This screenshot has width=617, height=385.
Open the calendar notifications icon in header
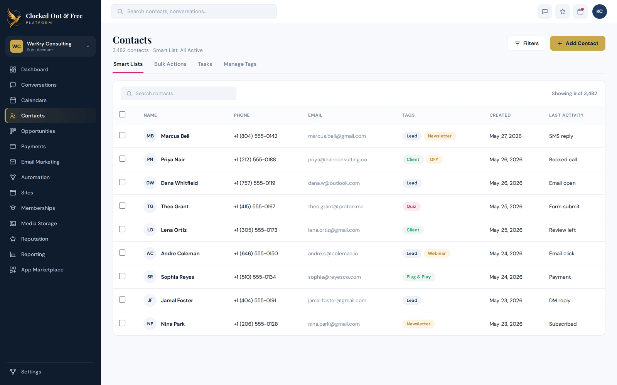point(580,12)
